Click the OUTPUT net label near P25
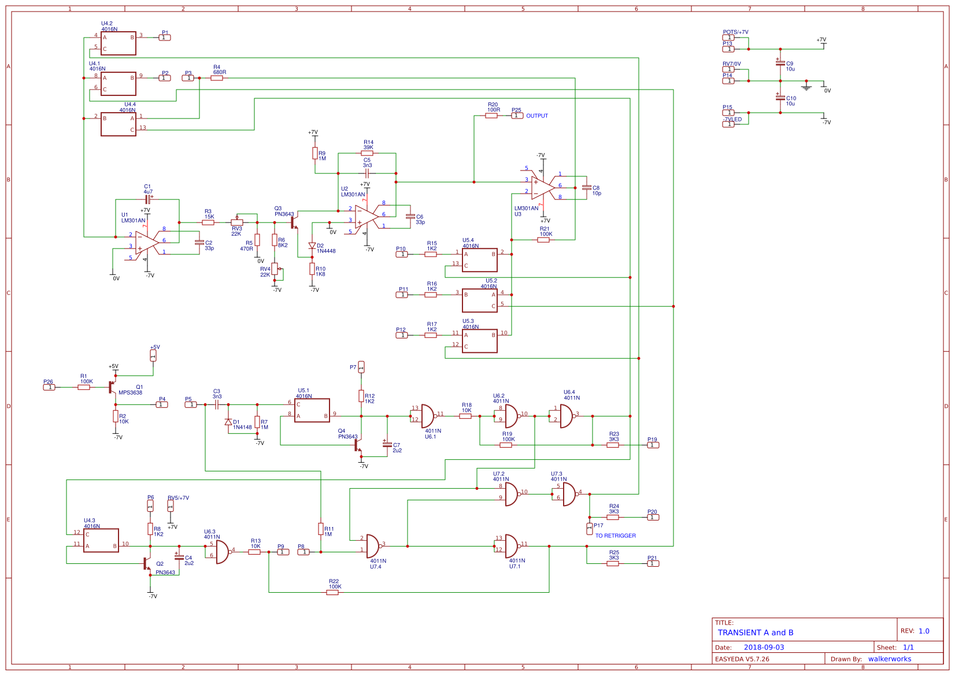Screen dimensions: 955x676 point(537,116)
